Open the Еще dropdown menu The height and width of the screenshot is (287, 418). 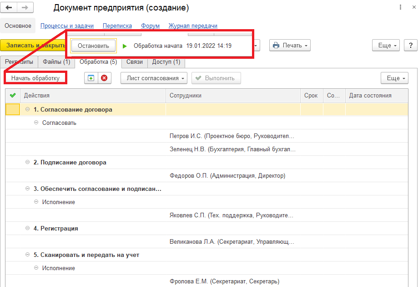click(386, 45)
